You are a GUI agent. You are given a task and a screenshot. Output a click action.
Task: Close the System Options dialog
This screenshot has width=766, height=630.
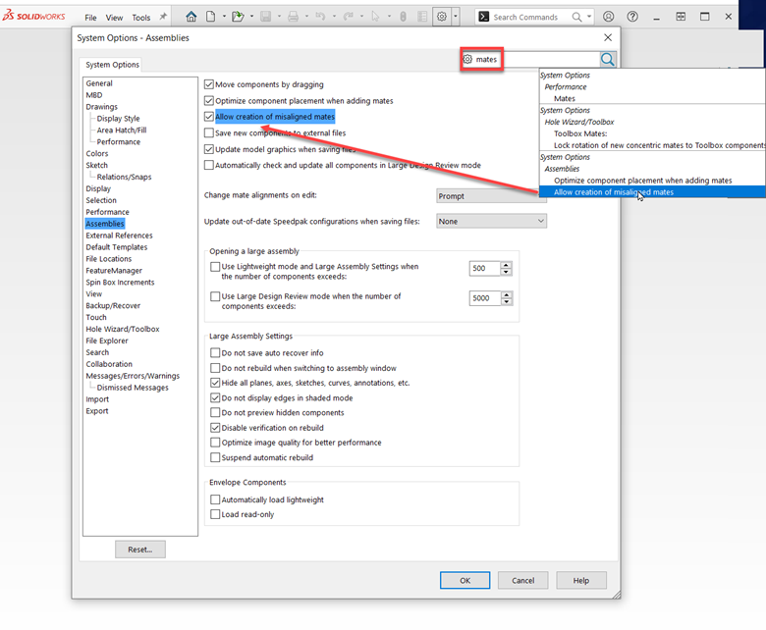[x=608, y=37]
